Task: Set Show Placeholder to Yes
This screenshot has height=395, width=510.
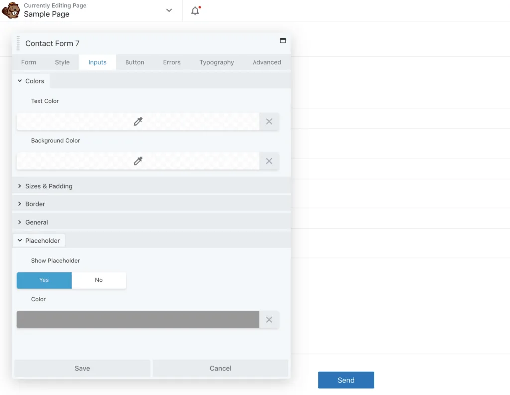Action: tap(44, 280)
